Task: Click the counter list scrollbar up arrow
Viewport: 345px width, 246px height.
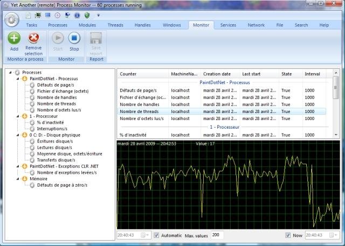Action: (x=336, y=73)
